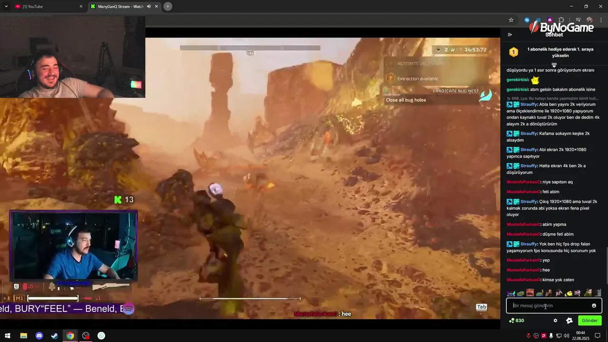Select the yellow duck emote

(569, 293)
